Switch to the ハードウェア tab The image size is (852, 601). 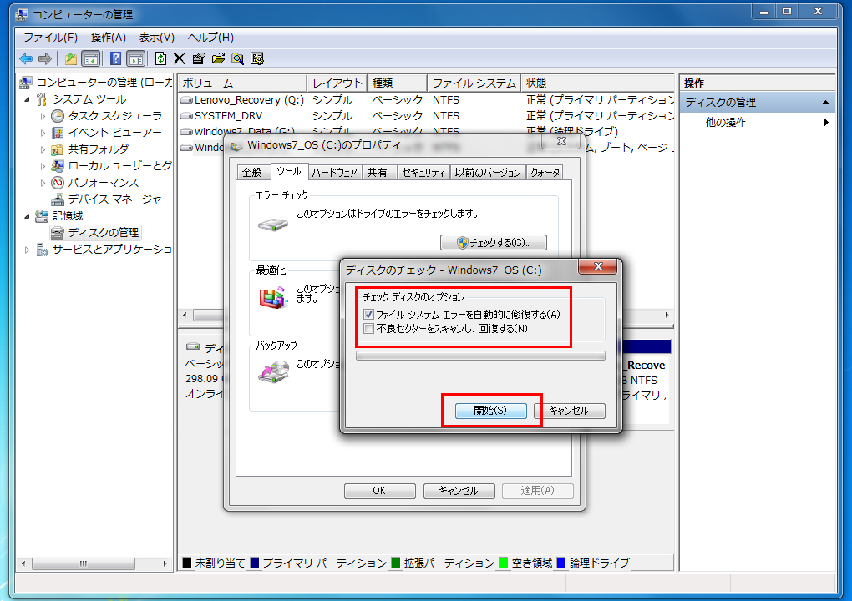(x=334, y=173)
